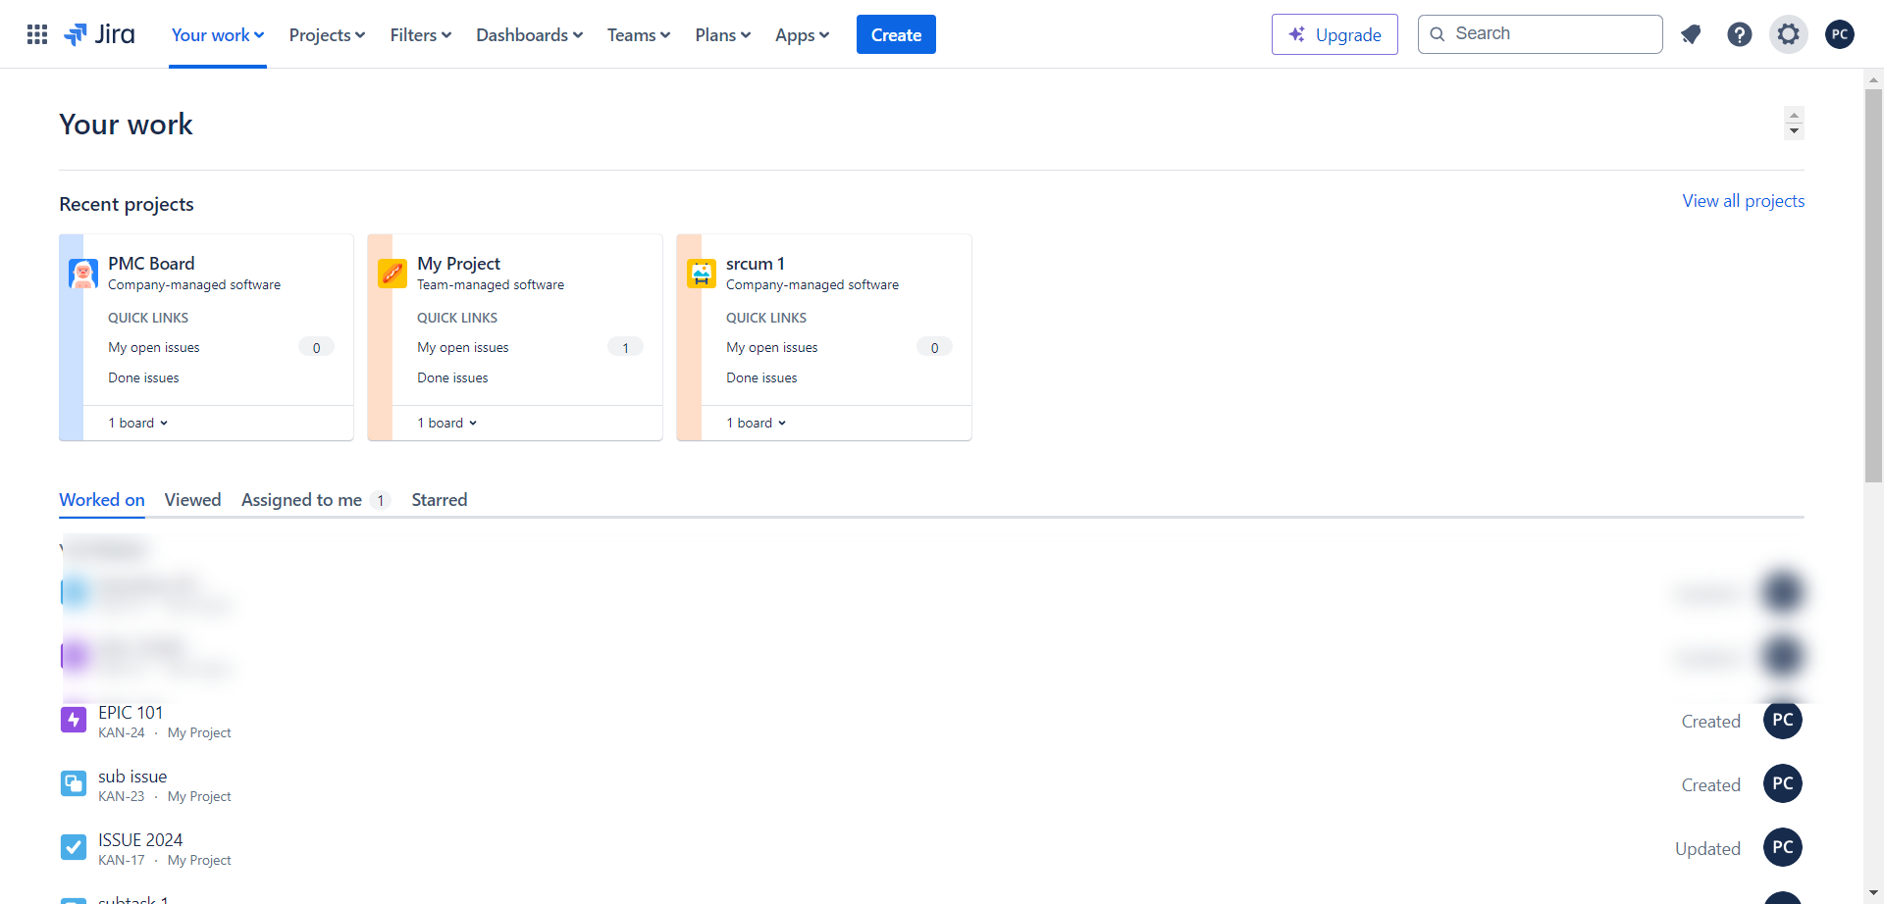The width and height of the screenshot is (1884, 904).
Task: Open Done issues in srcum 1 card
Action: 761,377
